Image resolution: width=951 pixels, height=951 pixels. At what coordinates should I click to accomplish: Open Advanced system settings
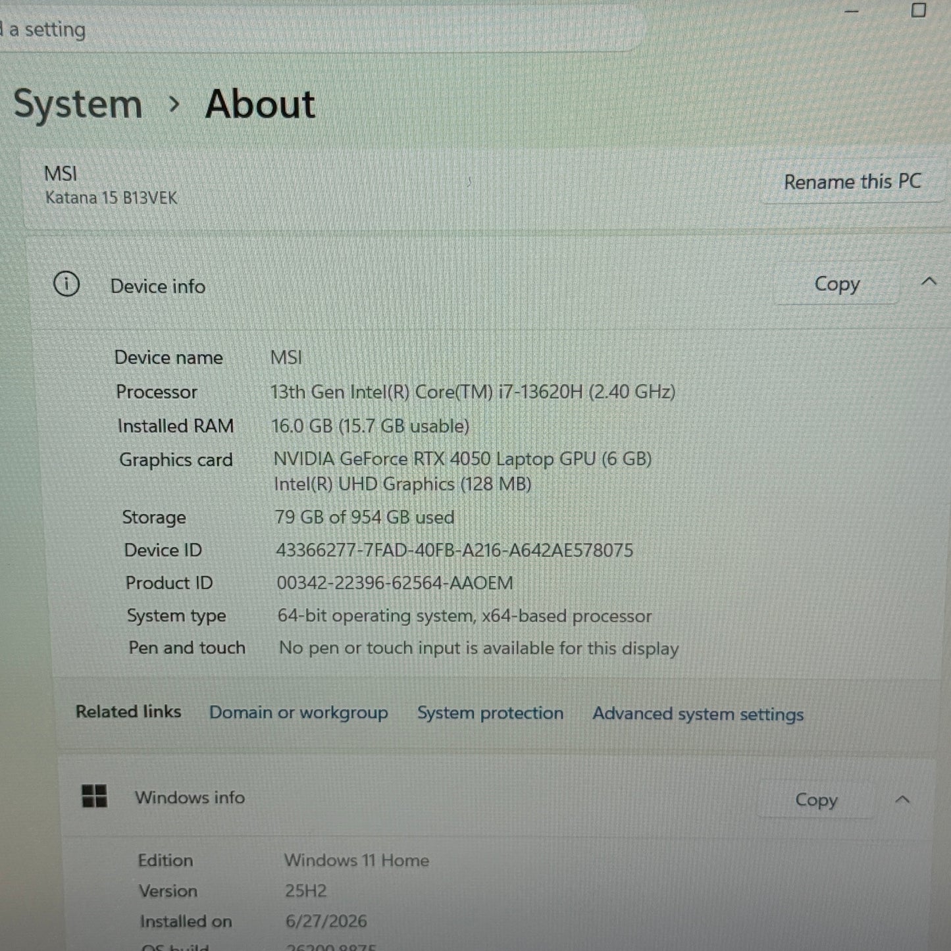698,714
